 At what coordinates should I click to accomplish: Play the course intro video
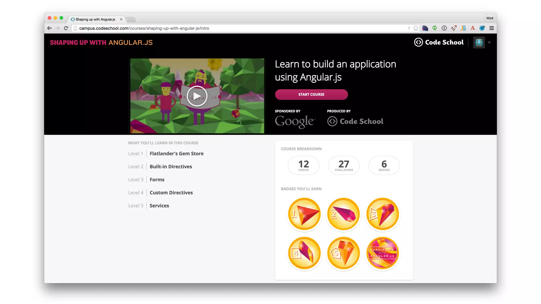pos(197,96)
